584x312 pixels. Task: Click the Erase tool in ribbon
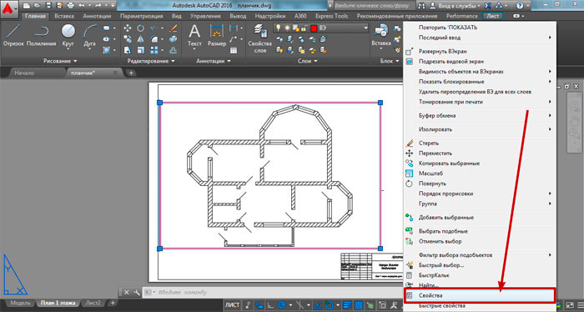(174, 28)
